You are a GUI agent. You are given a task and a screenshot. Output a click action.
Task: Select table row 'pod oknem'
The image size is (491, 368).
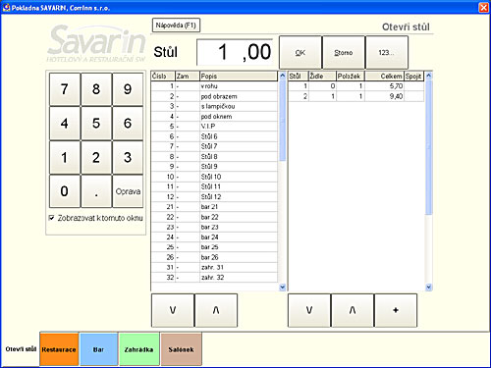(x=214, y=117)
